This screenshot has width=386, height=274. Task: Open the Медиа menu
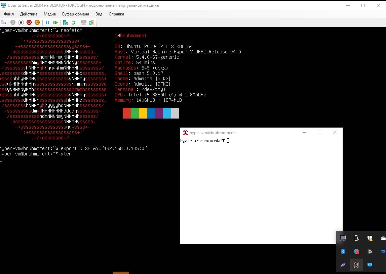coord(50,14)
